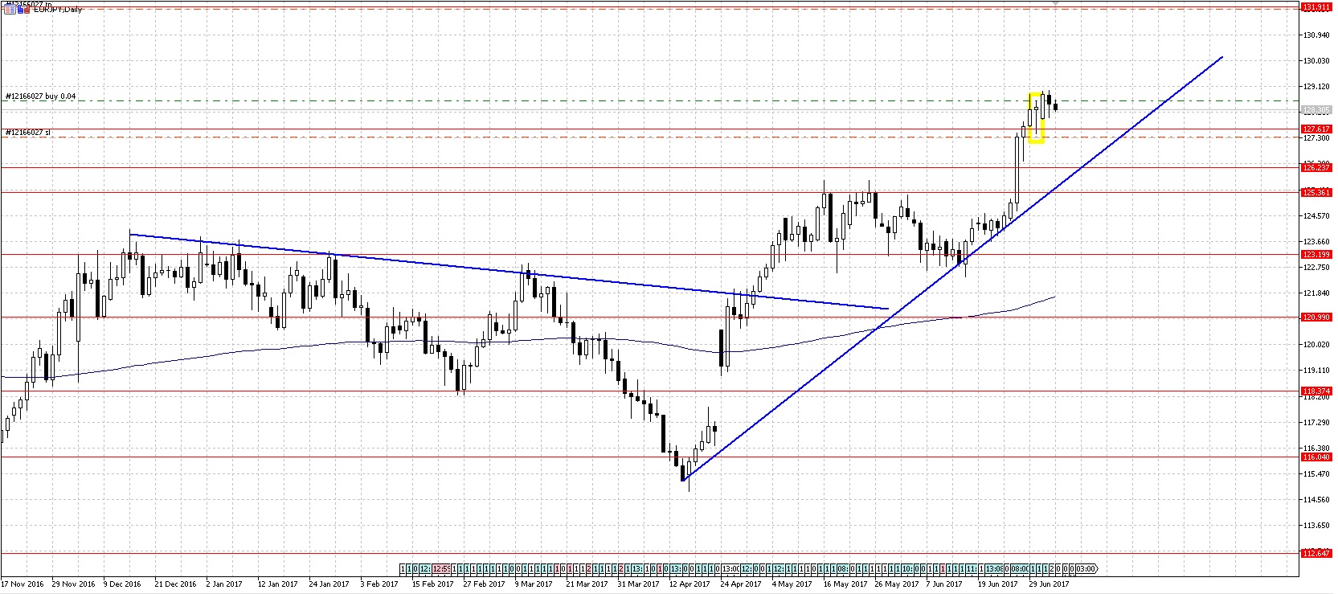Screen dimensions: 1338x594
Task: Click the 113.650 price scale value
Action: (1316, 525)
